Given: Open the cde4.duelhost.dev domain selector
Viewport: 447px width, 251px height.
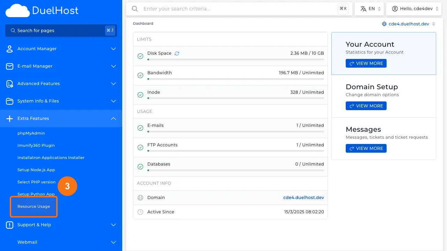Looking at the screenshot, I should 409,24.
